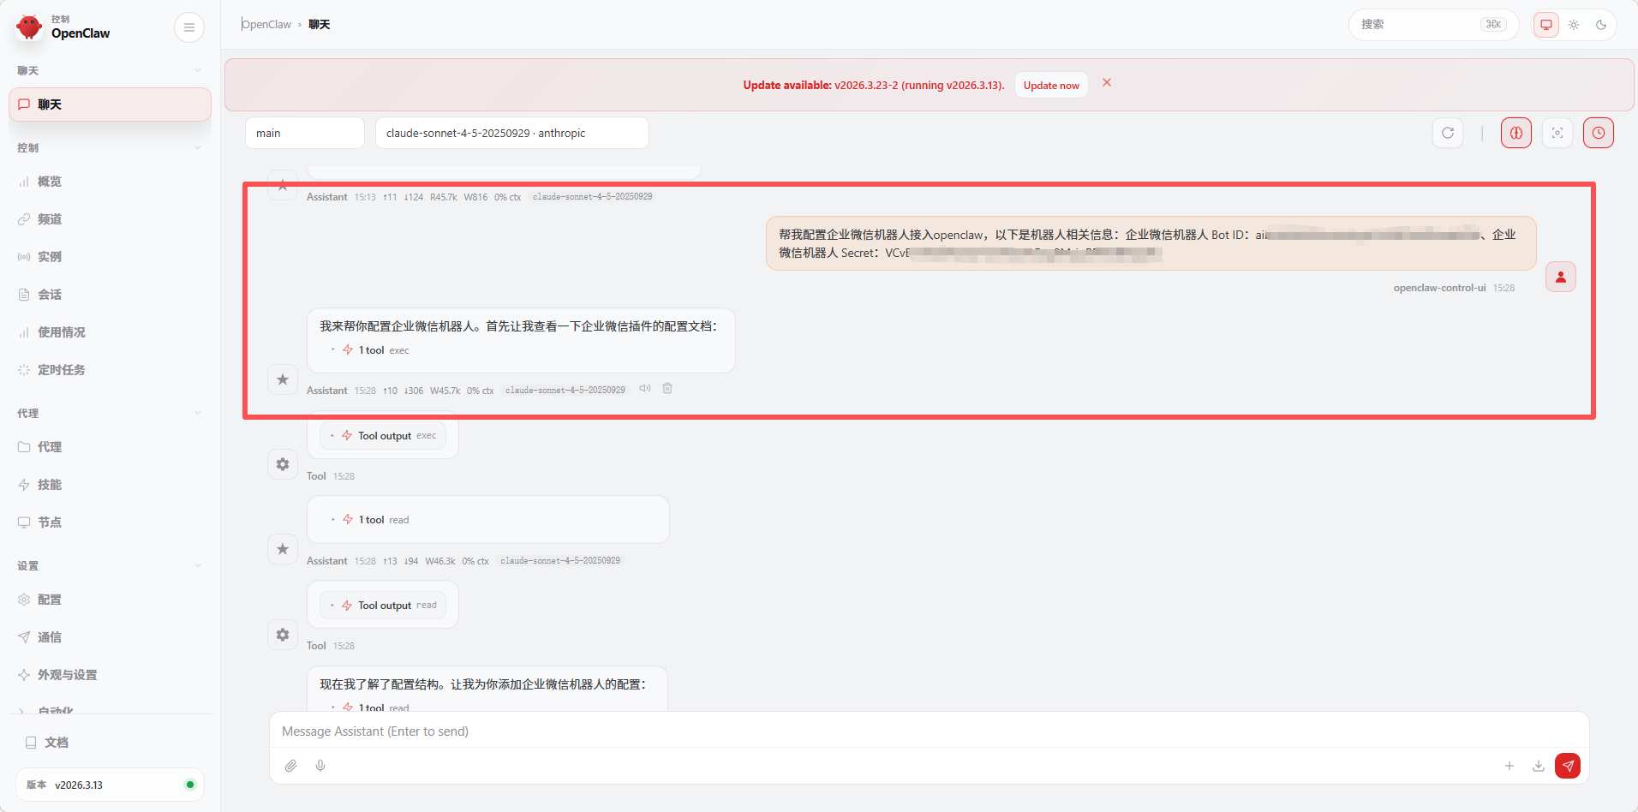Dismiss the update available banner
Screen dimensions: 1638x812
pos(1107,83)
